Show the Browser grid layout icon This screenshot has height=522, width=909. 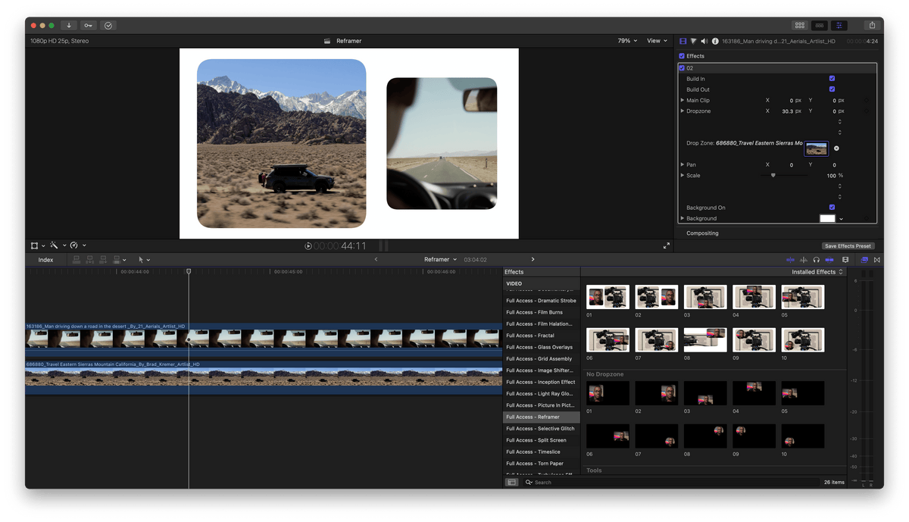point(800,25)
